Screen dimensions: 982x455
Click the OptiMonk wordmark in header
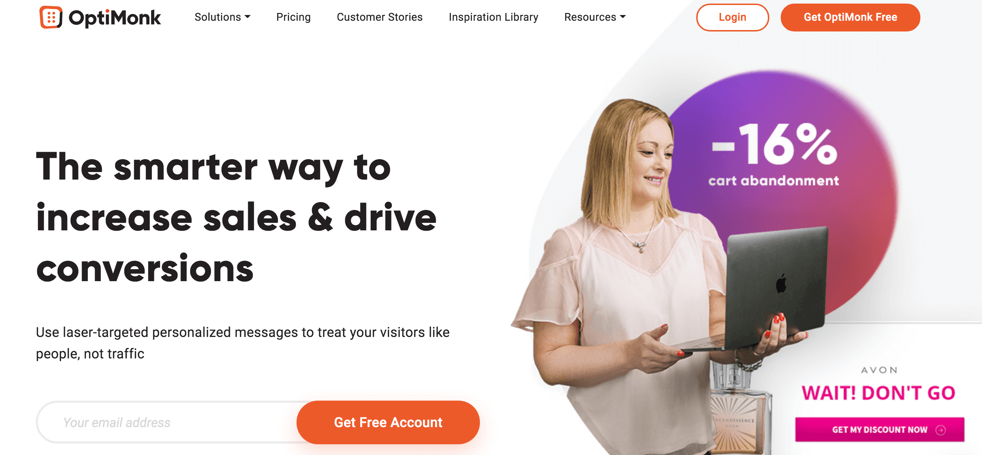114,18
